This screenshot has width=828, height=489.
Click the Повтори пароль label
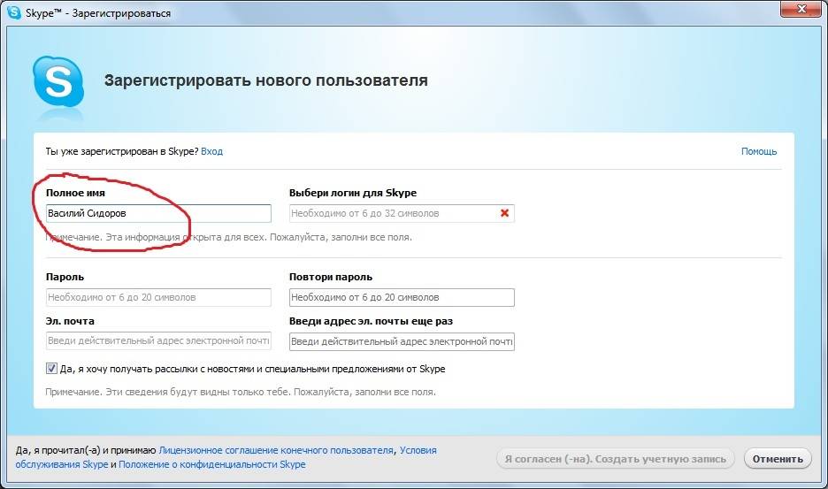(x=331, y=277)
